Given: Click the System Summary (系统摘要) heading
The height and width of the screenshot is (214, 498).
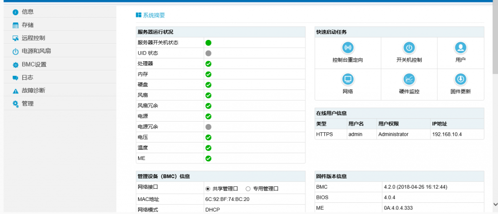Looking at the screenshot, I should coord(154,16).
